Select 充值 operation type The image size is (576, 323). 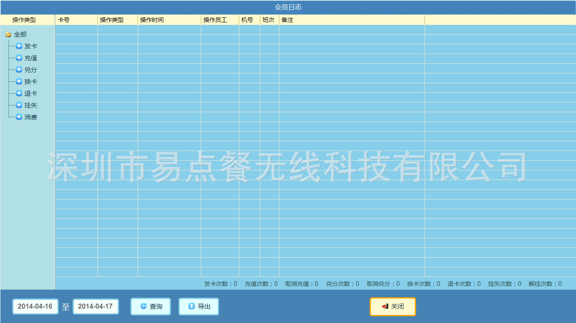(x=31, y=58)
